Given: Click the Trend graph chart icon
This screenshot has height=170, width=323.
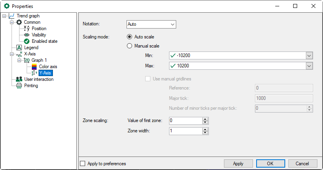Looking at the screenshot, I should pyautogui.click(x=12, y=16).
